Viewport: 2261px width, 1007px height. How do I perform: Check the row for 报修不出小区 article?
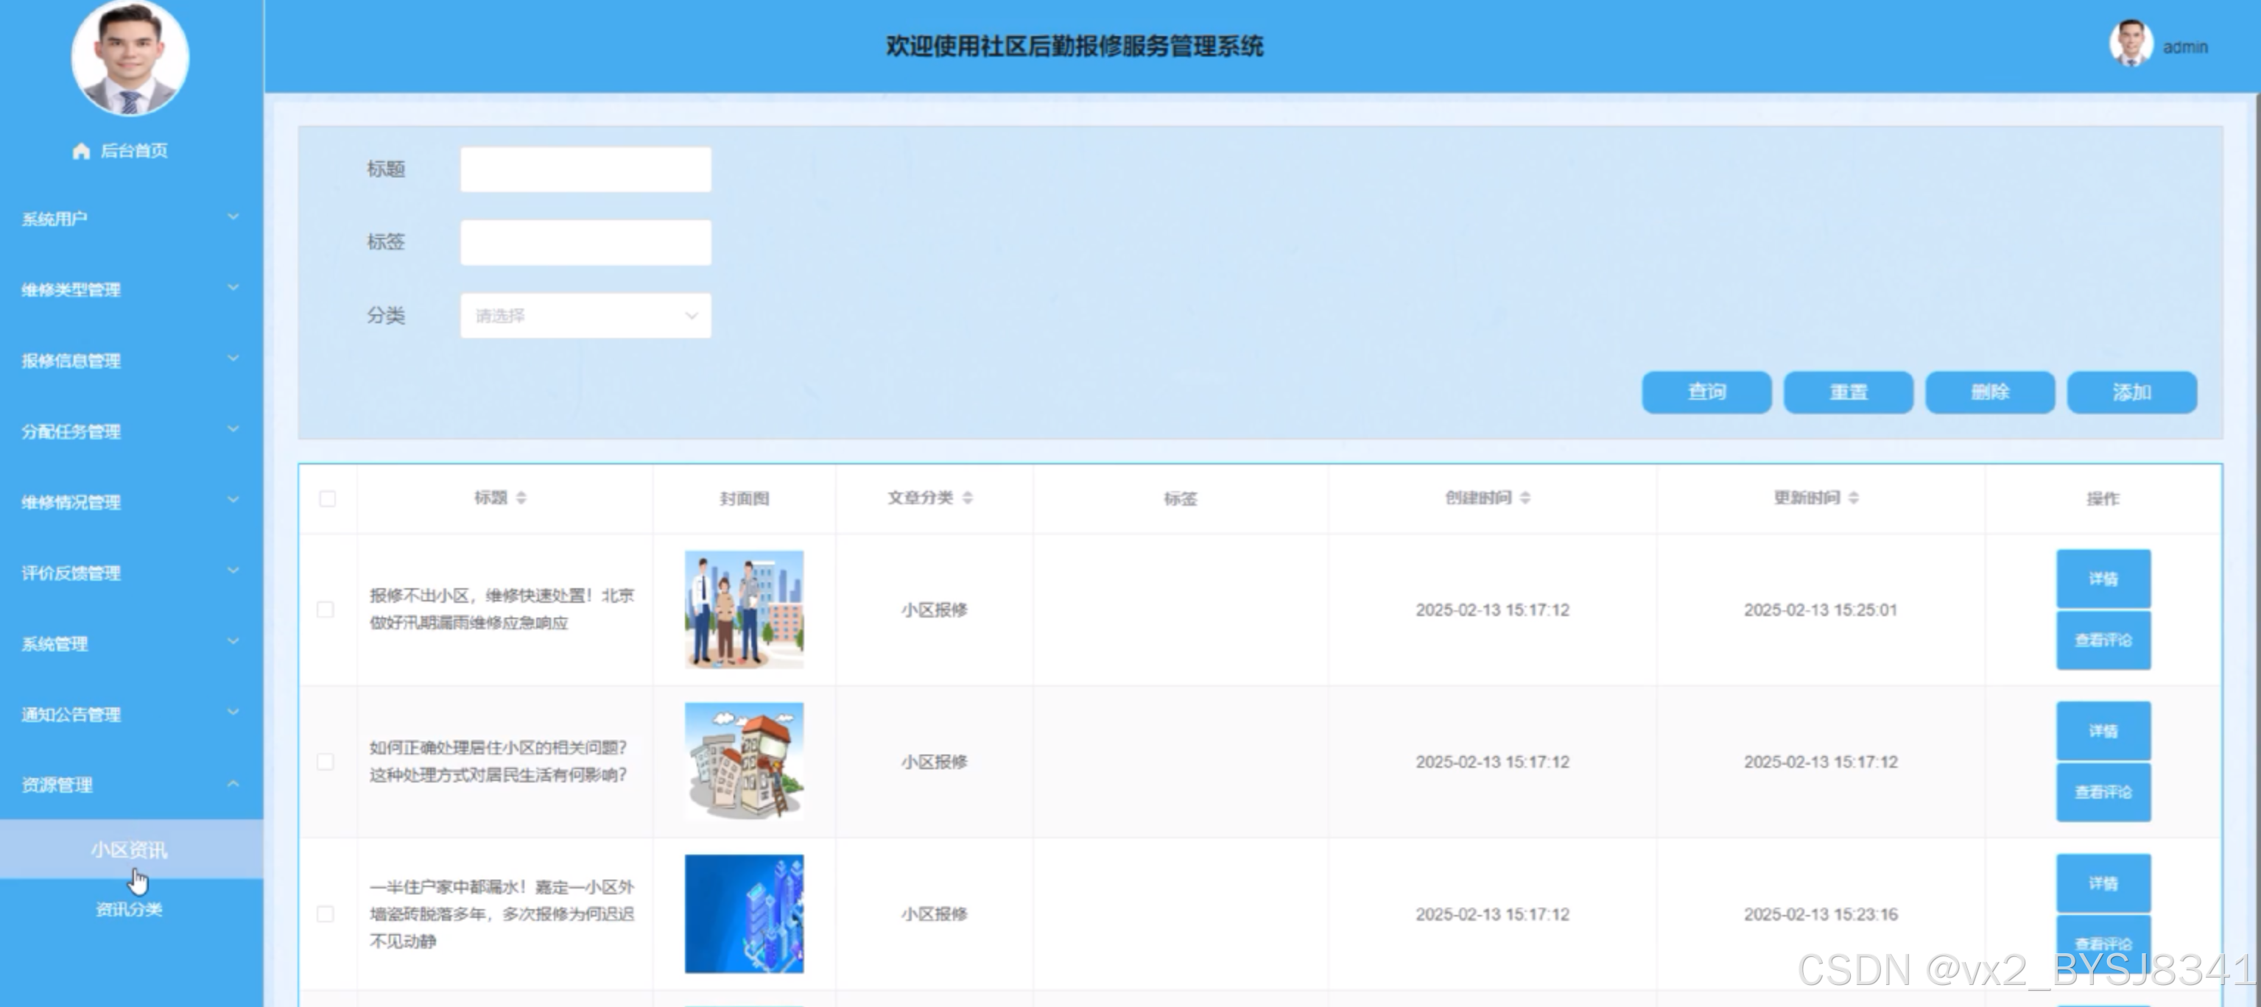(326, 609)
